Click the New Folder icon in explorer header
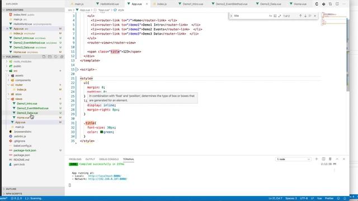Image resolution: width=358 pixels, height=201 pixels. [x=50, y=56]
